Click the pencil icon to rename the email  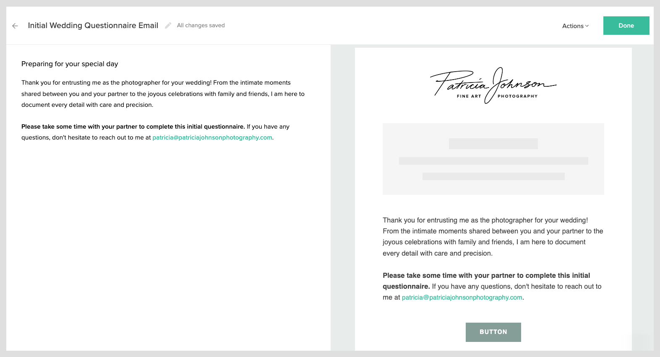pyautogui.click(x=168, y=26)
